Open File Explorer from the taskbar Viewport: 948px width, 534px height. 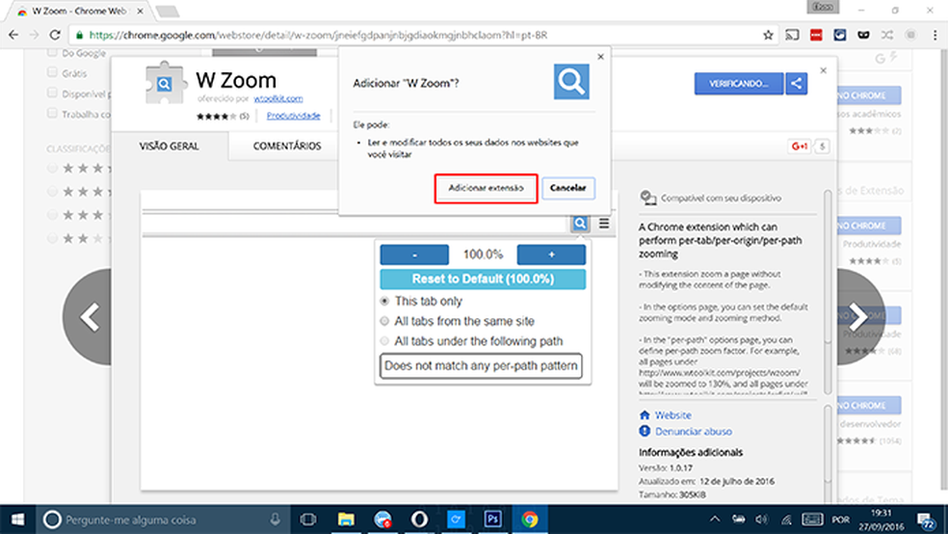346,520
